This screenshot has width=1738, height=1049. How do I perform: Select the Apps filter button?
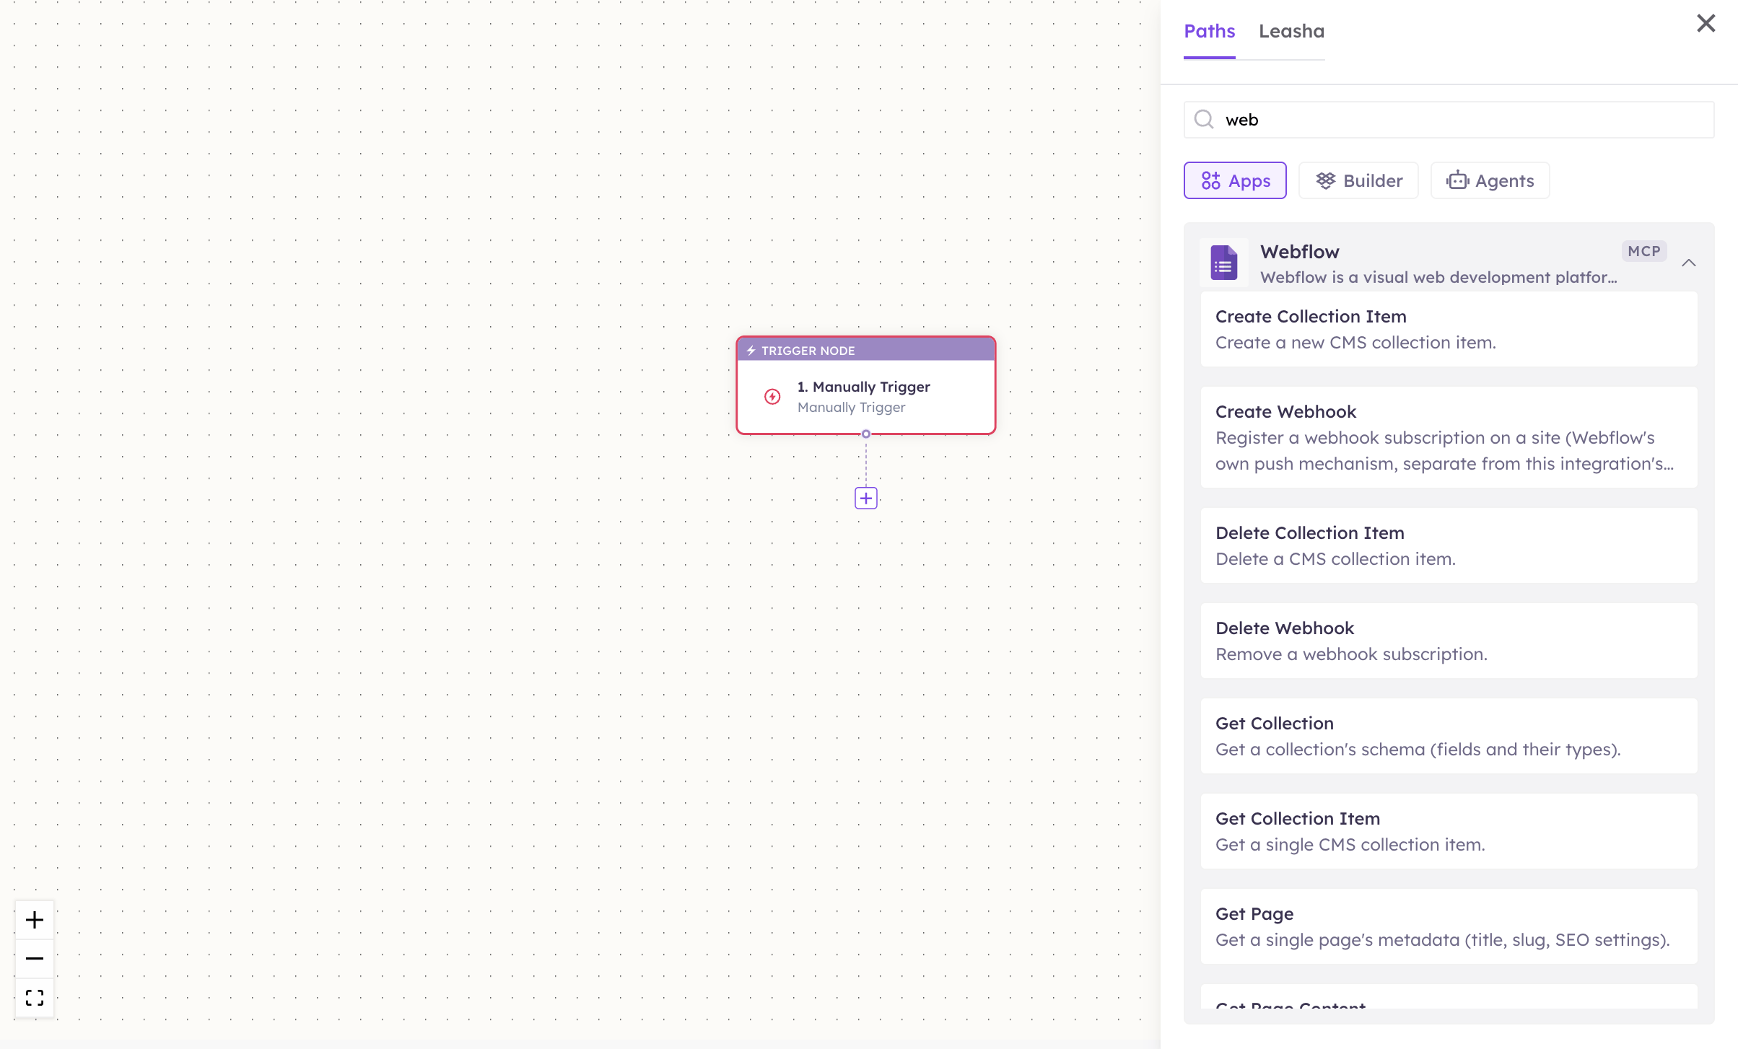1235,180
